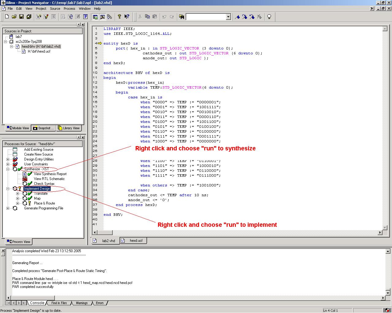
Task: Select the Process View tab
Action: coord(19,241)
